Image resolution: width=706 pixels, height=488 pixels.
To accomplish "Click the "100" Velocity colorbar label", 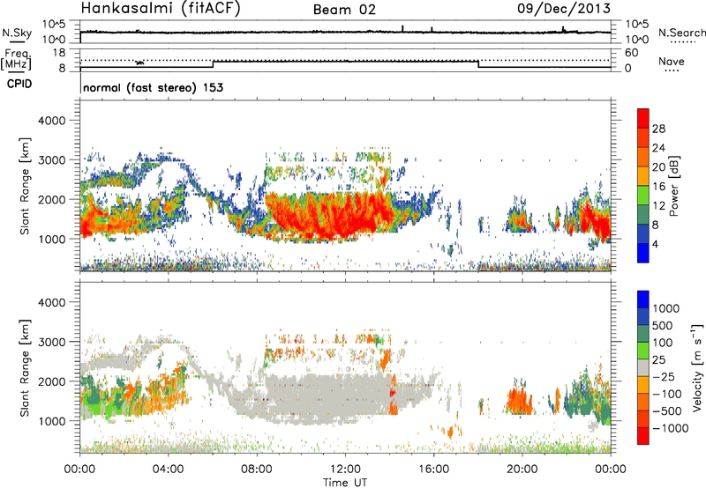I will click(x=663, y=343).
